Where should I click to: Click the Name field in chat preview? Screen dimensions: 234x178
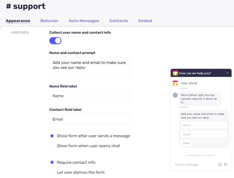(204, 125)
